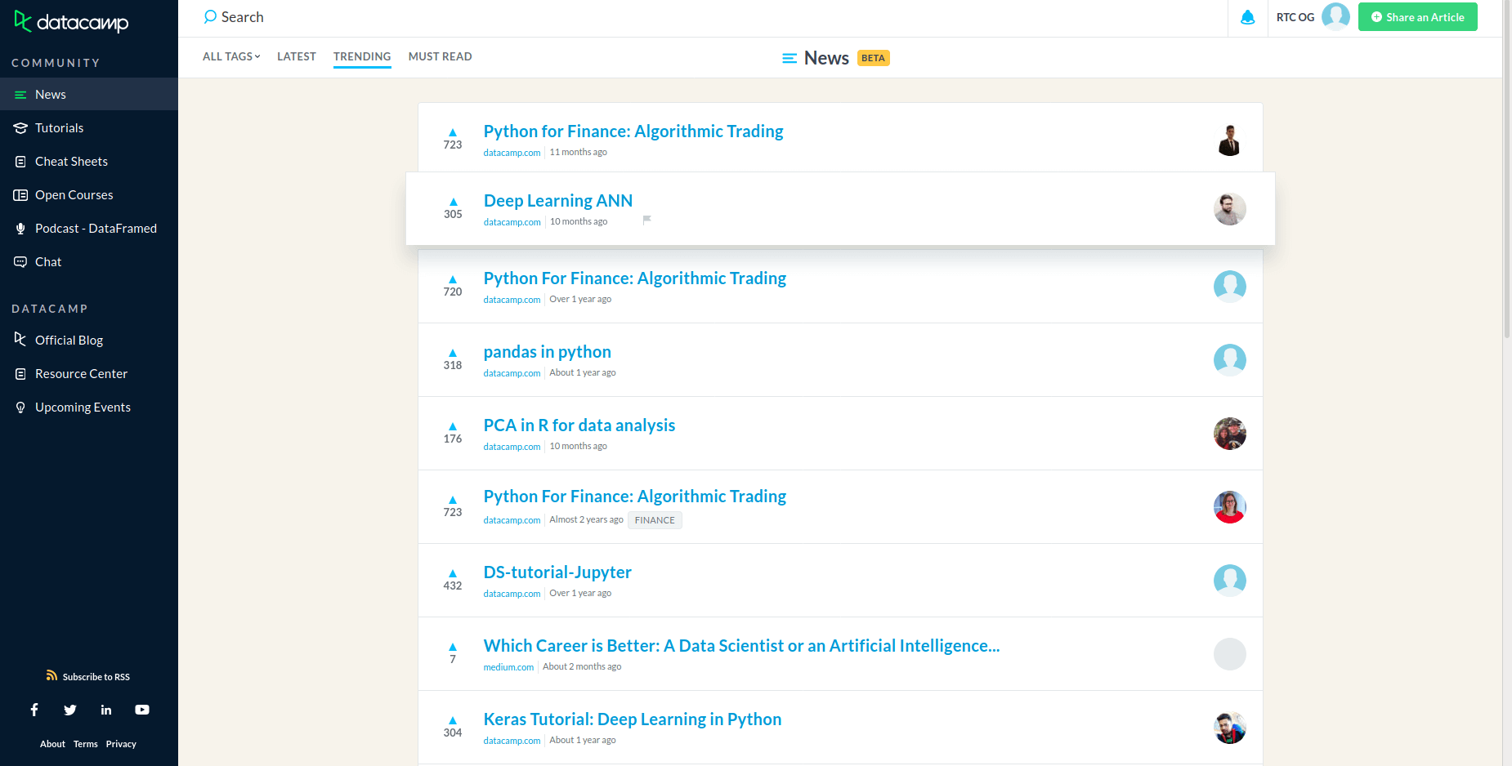1512x766 pixels.
Task: Open Tutorials in the sidebar
Action: click(89, 127)
